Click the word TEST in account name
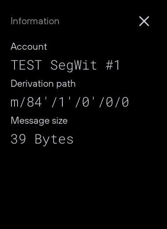Screen dimensions: 167x229 pos(26,65)
